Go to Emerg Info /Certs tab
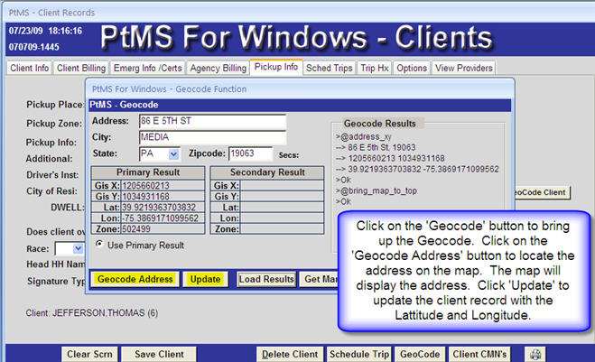Screen dimensions: 595x362 coord(147,68)
